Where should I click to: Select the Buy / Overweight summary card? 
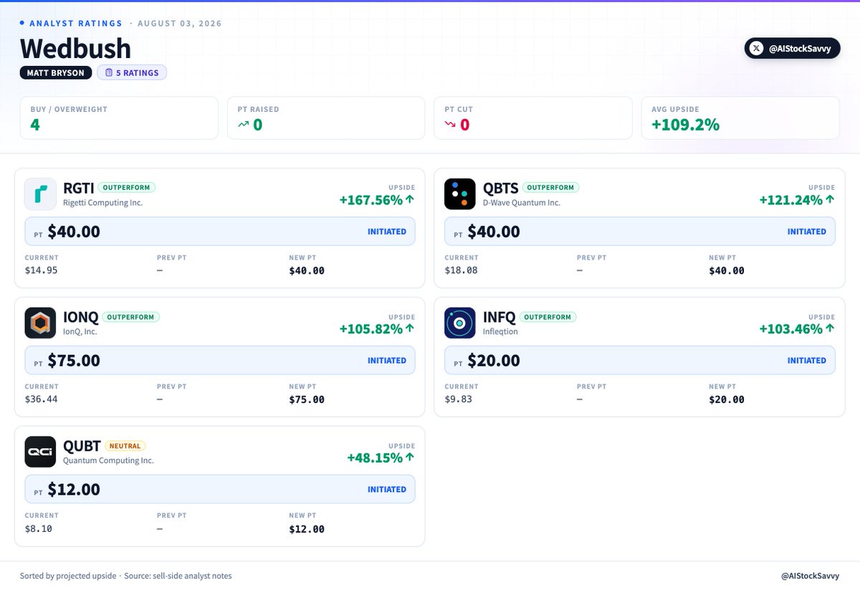119,118
